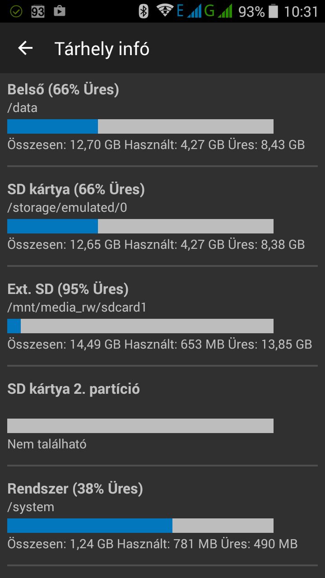Open the Rendszer (38% Üres) entry
This screenshot has width=325, height=578.
pos(162,515)
